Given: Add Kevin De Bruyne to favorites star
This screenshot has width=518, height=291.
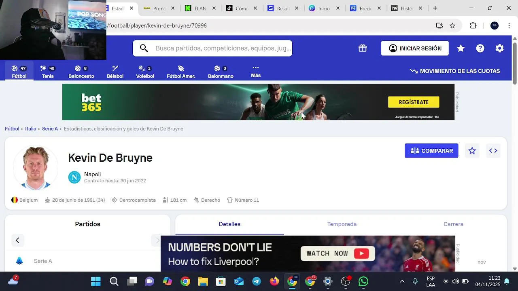Looking at the screenshot, I should (x=472, y=151).
